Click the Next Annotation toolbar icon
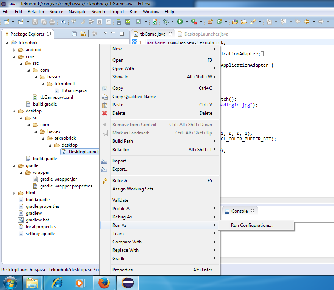This screenshot has height=290, width=334. [x=269, y=22]
